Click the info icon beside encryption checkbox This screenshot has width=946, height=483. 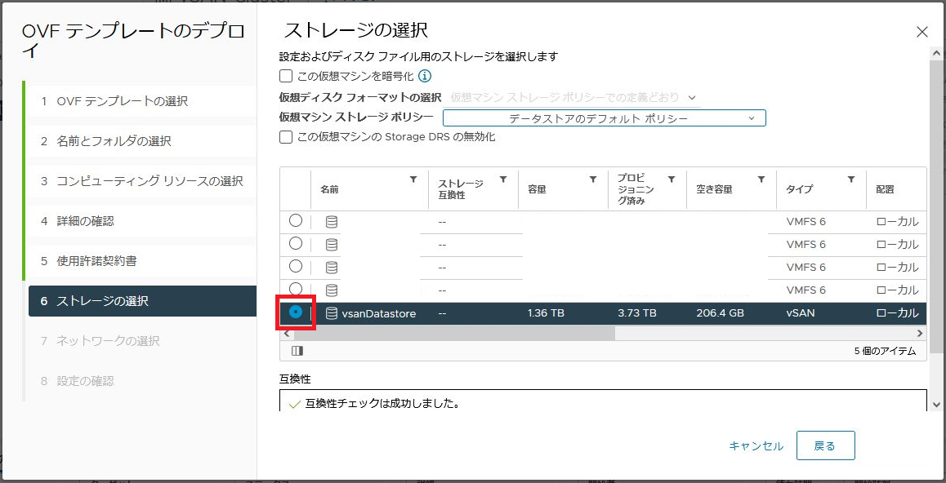425,76
